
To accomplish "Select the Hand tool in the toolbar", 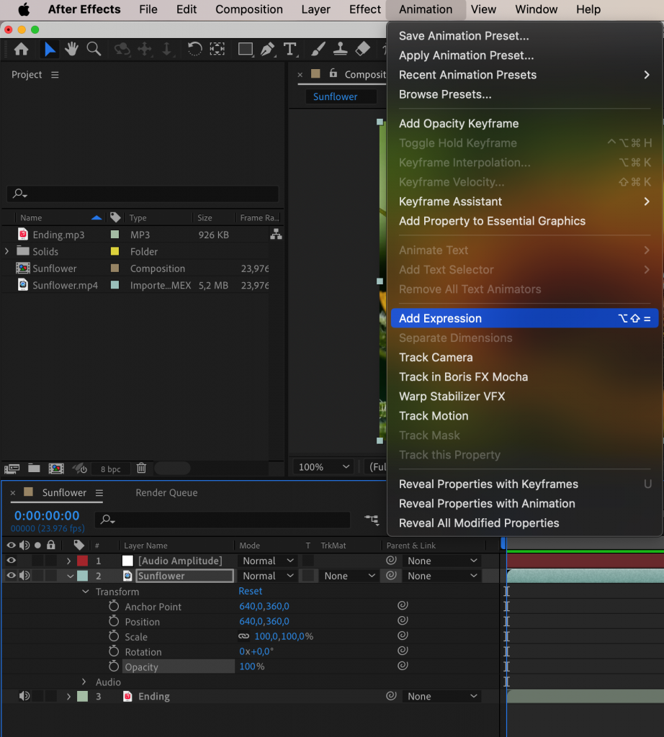I will point(71,49).
